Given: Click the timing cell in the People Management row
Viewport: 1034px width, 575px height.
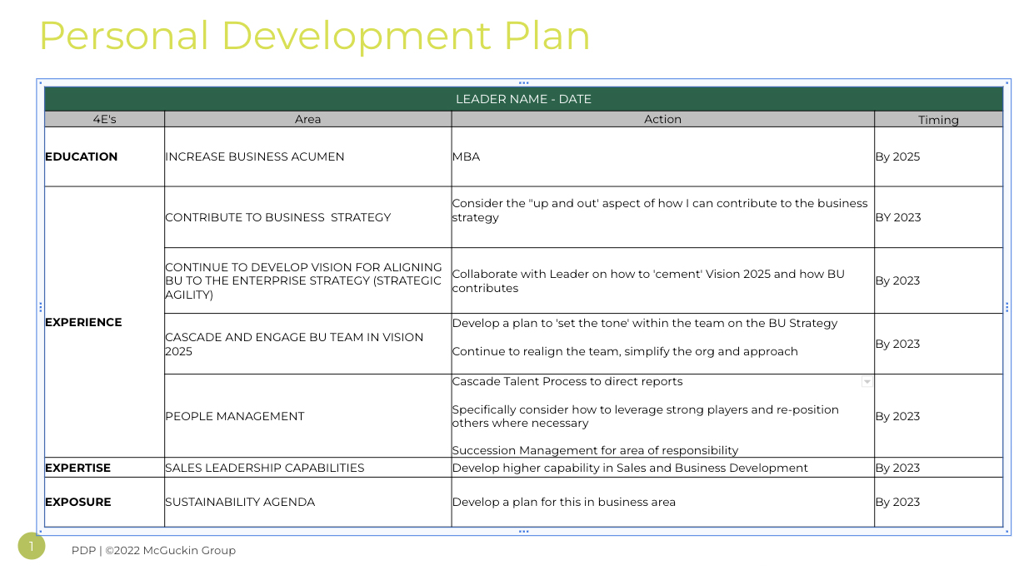Looking at the screenshot, I should [x=939, y=416].
